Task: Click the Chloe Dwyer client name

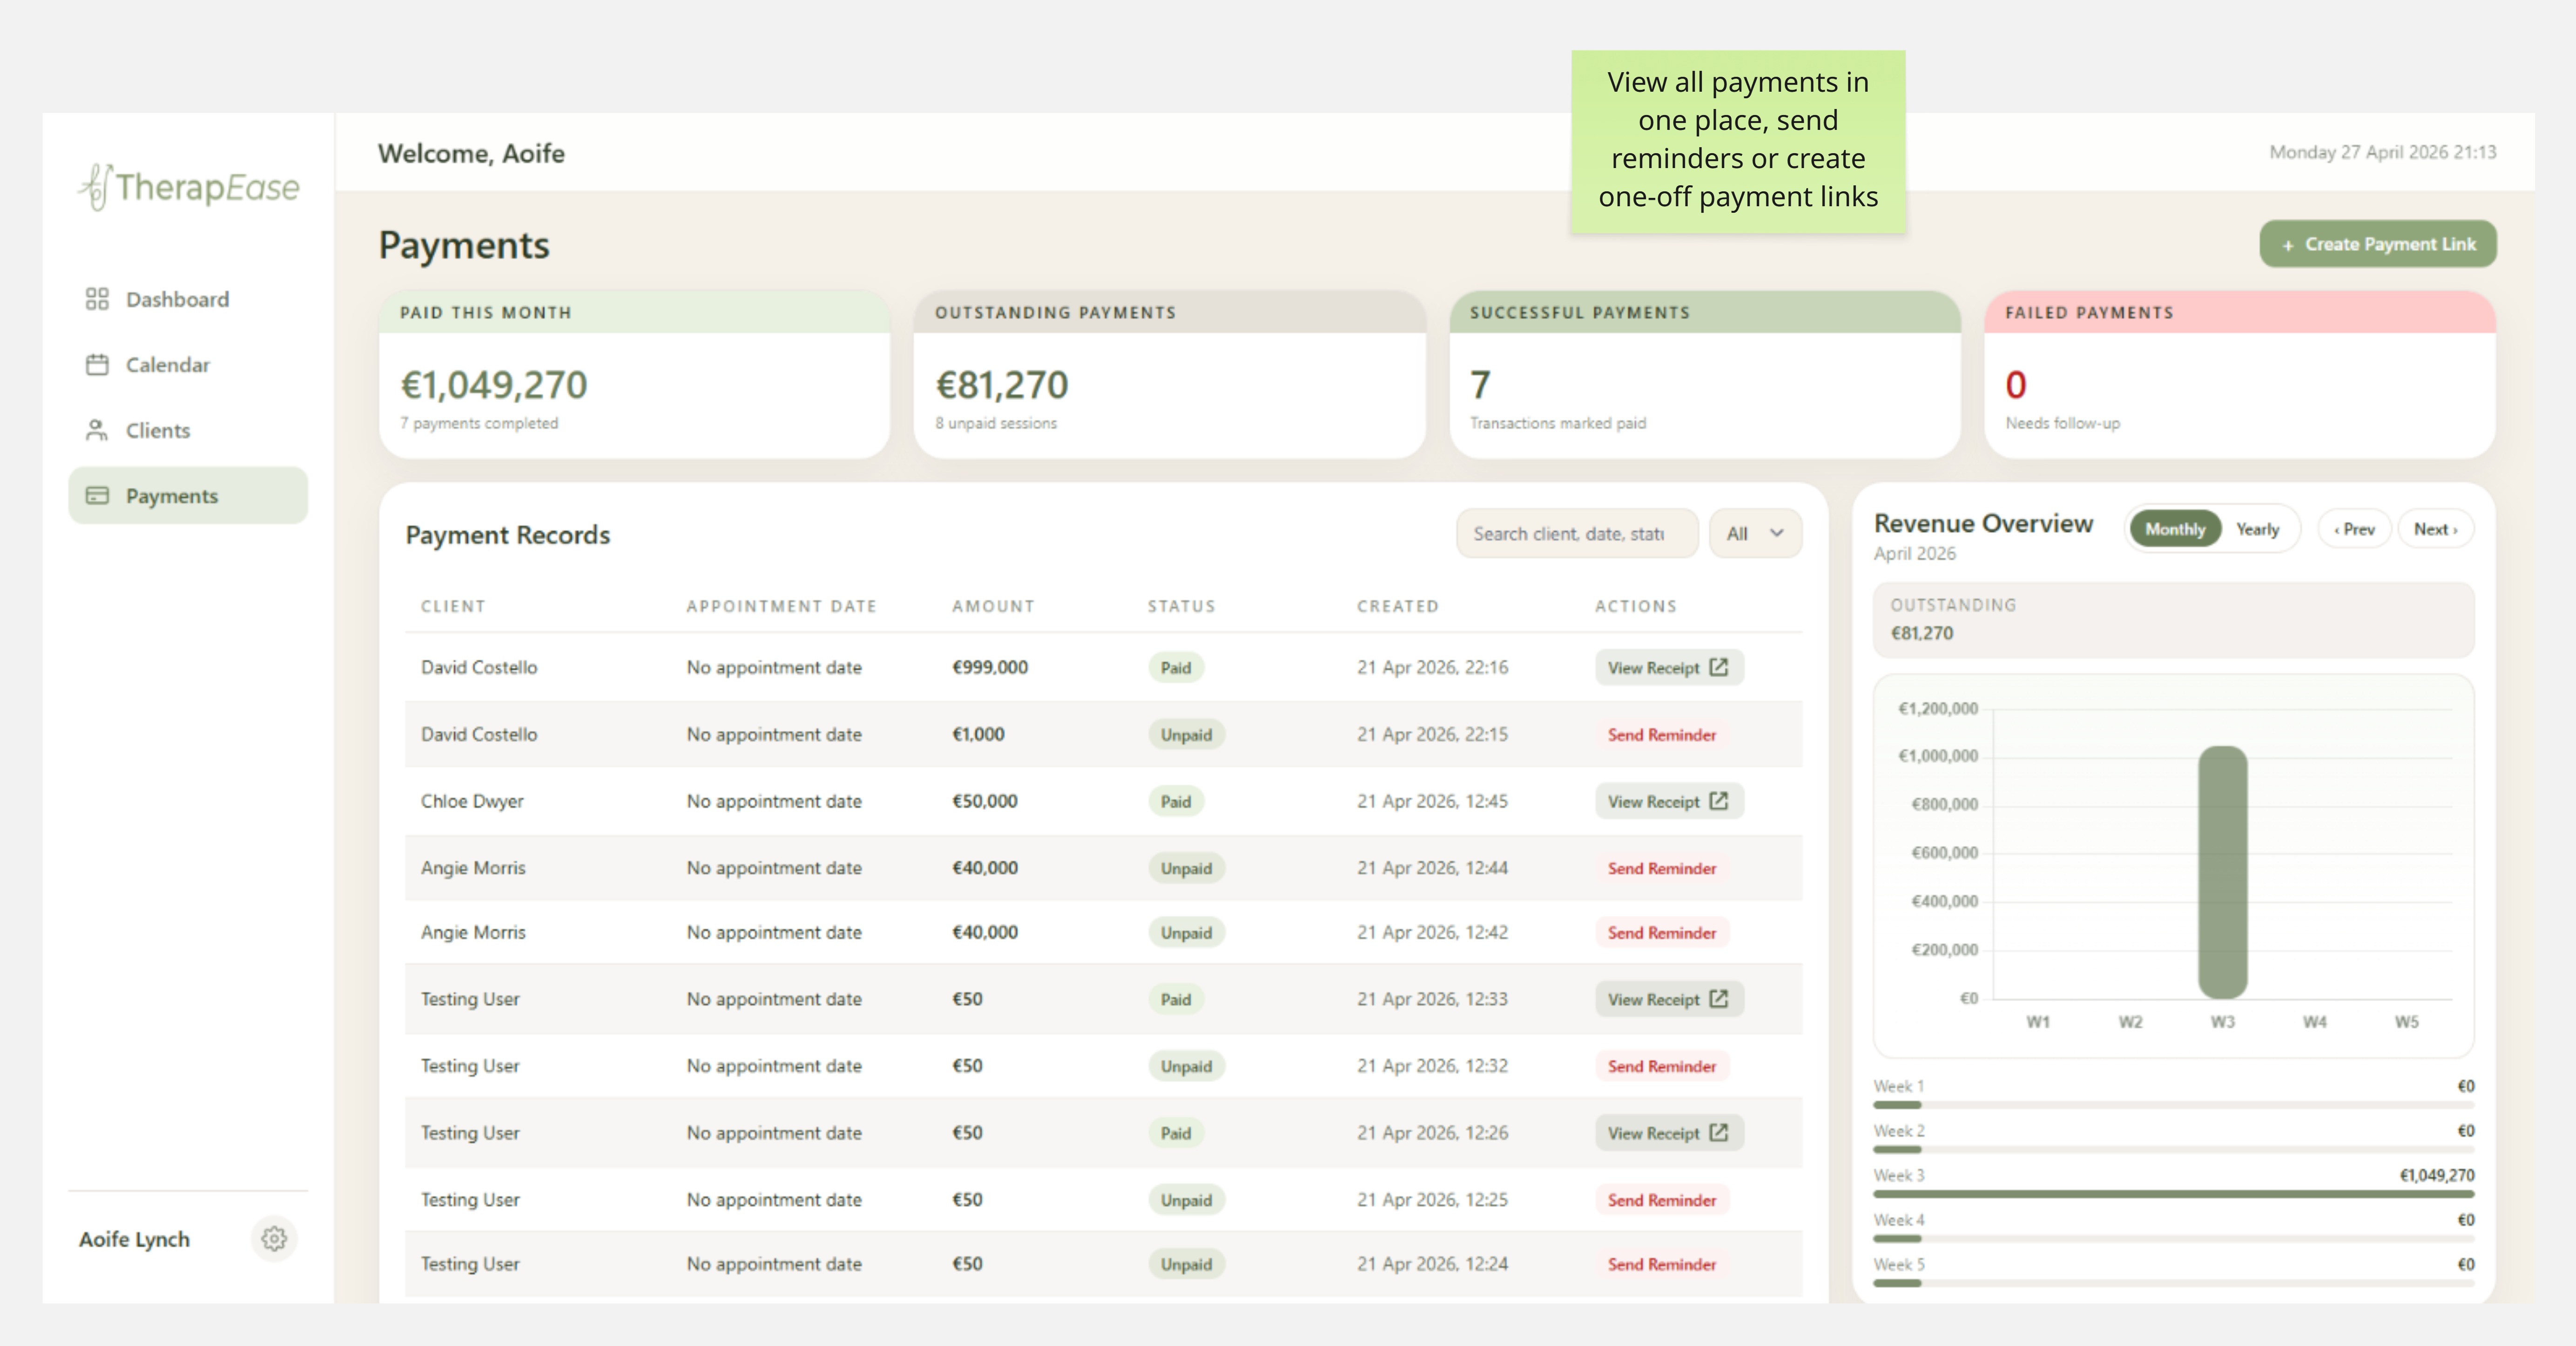Action: click(472, 801)
